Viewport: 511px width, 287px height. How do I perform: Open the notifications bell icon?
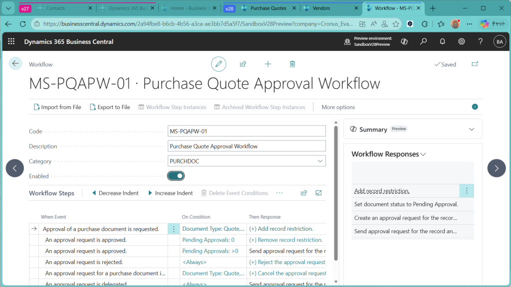[442, 42]
